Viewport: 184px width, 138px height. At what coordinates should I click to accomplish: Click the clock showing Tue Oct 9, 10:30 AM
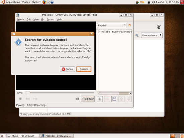(x=168, y=2)
